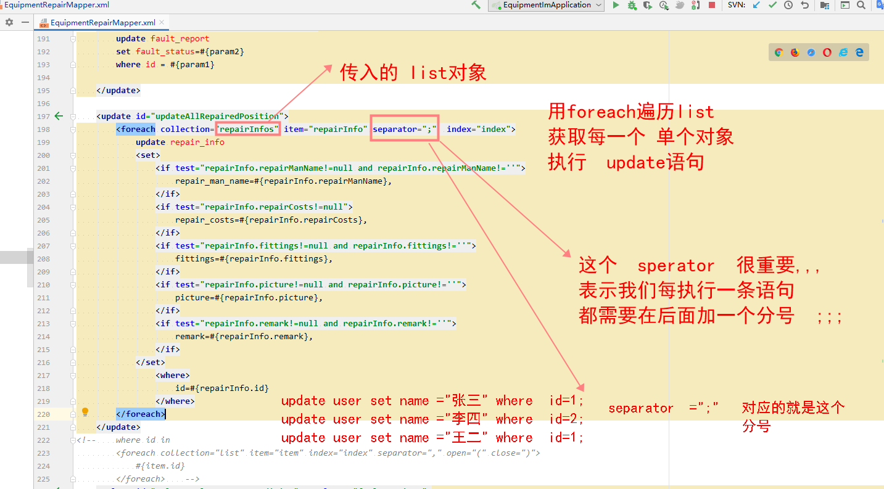Commit changes via the green checkmark icon

point(772,5)
